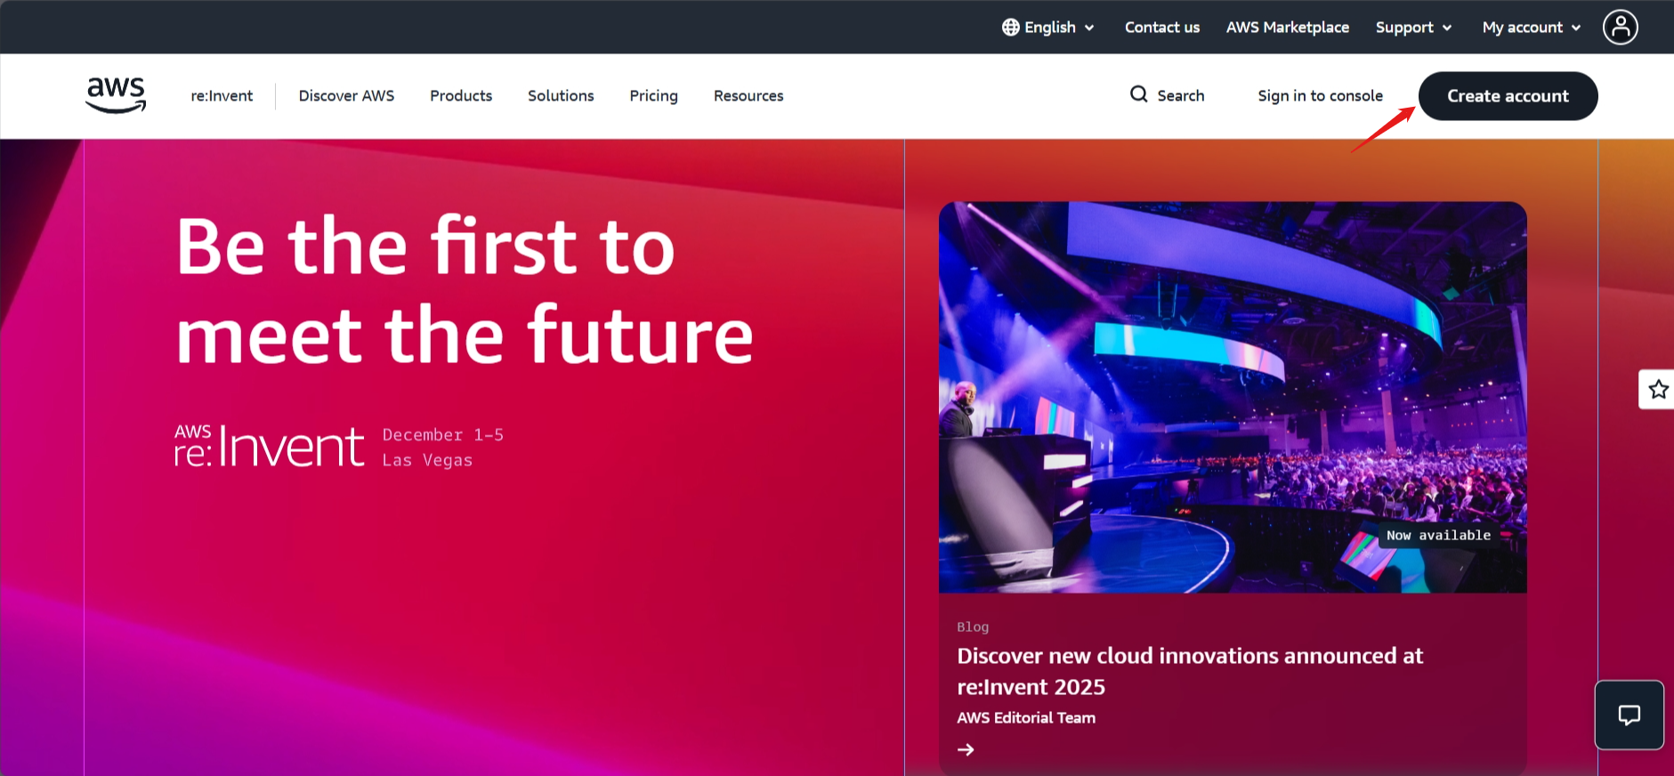Click Sign in to console
Image resolution: width=1674 pixels, height=776 pixels.
1320,96
